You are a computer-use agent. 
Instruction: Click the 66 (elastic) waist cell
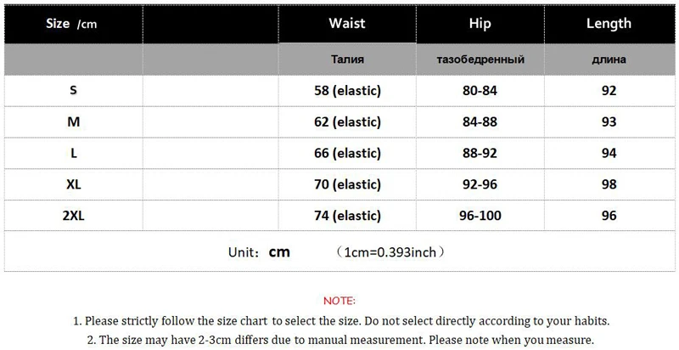(x=346, y=153)
